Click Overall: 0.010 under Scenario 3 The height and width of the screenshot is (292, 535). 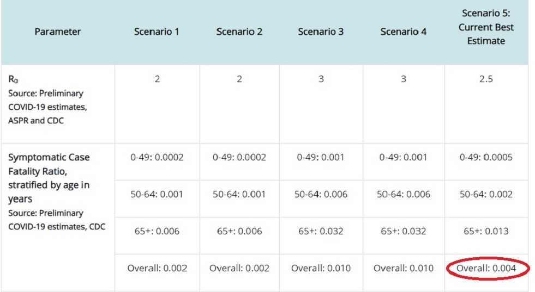click(x=321, y=268)
